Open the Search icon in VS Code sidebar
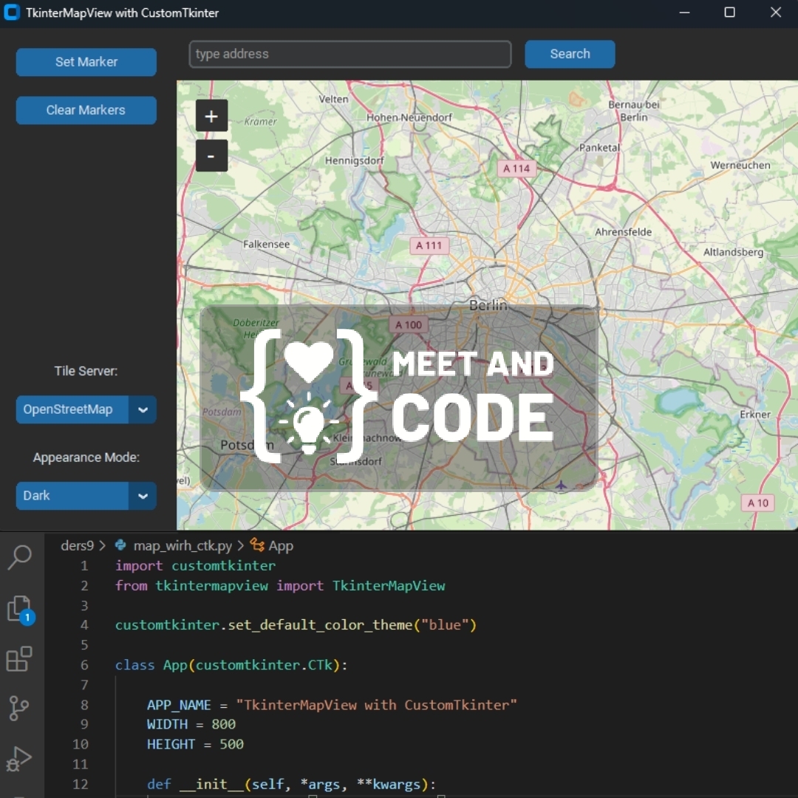Image resolution: width=798 pixels, height=798 pixels. point(21,557)
